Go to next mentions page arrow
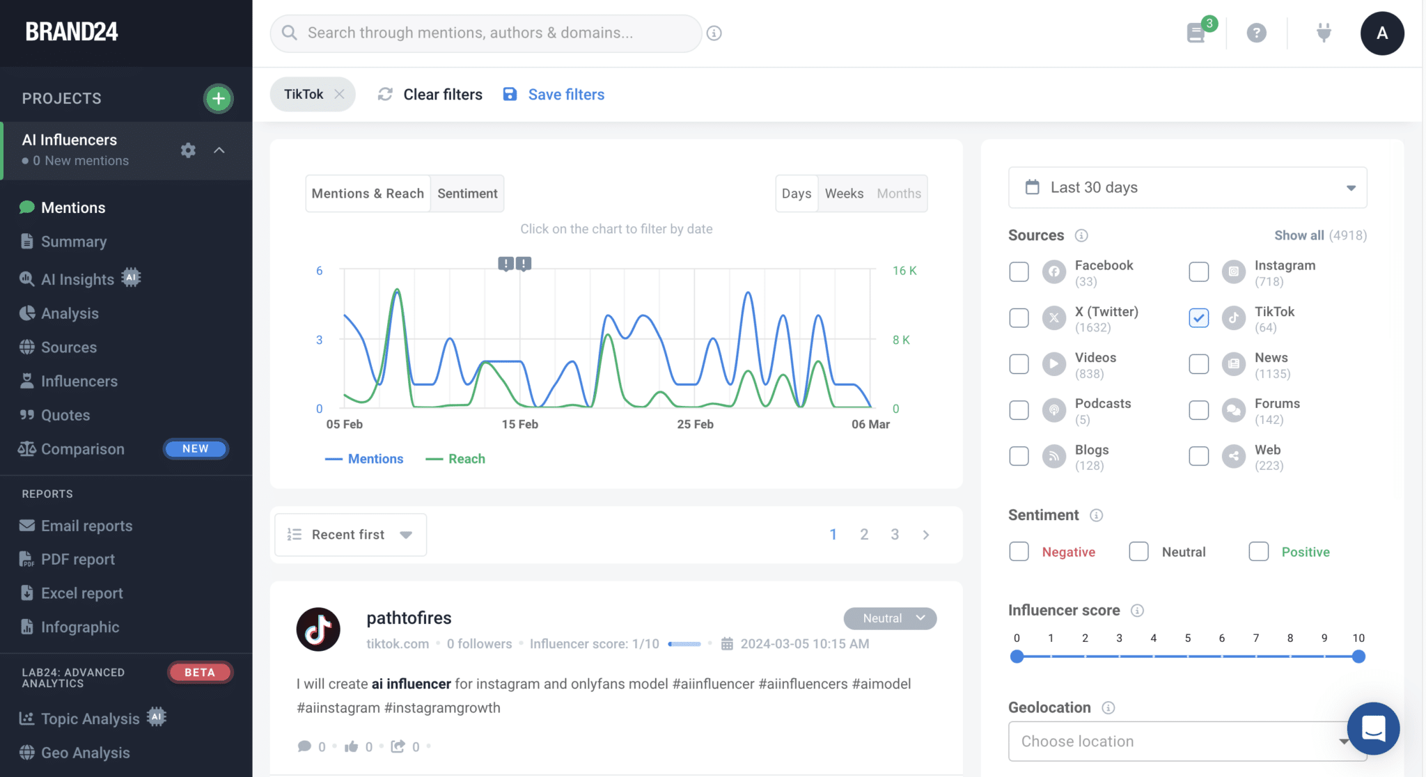 coord(925,535)
